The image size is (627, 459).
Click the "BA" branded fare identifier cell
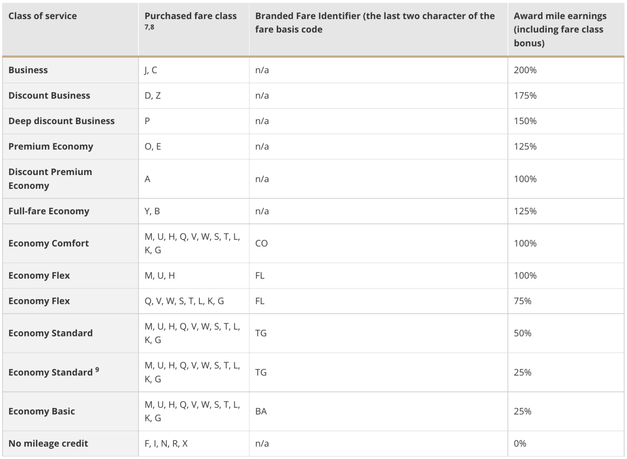click(x=261, y=412)
